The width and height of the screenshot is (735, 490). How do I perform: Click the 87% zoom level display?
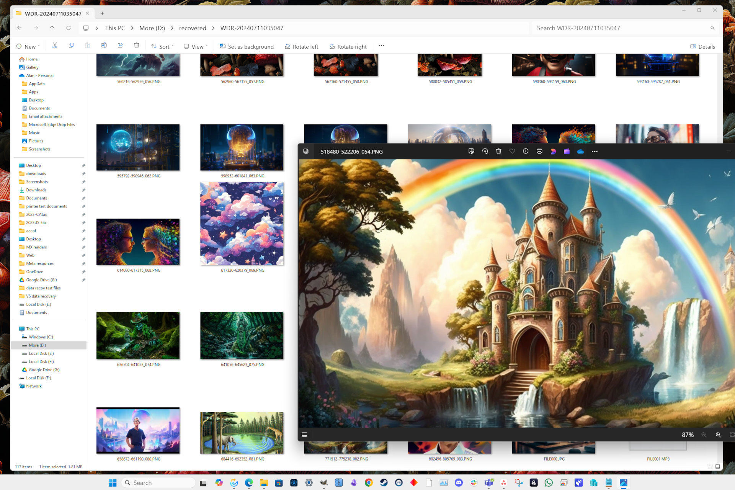point(687,434)
